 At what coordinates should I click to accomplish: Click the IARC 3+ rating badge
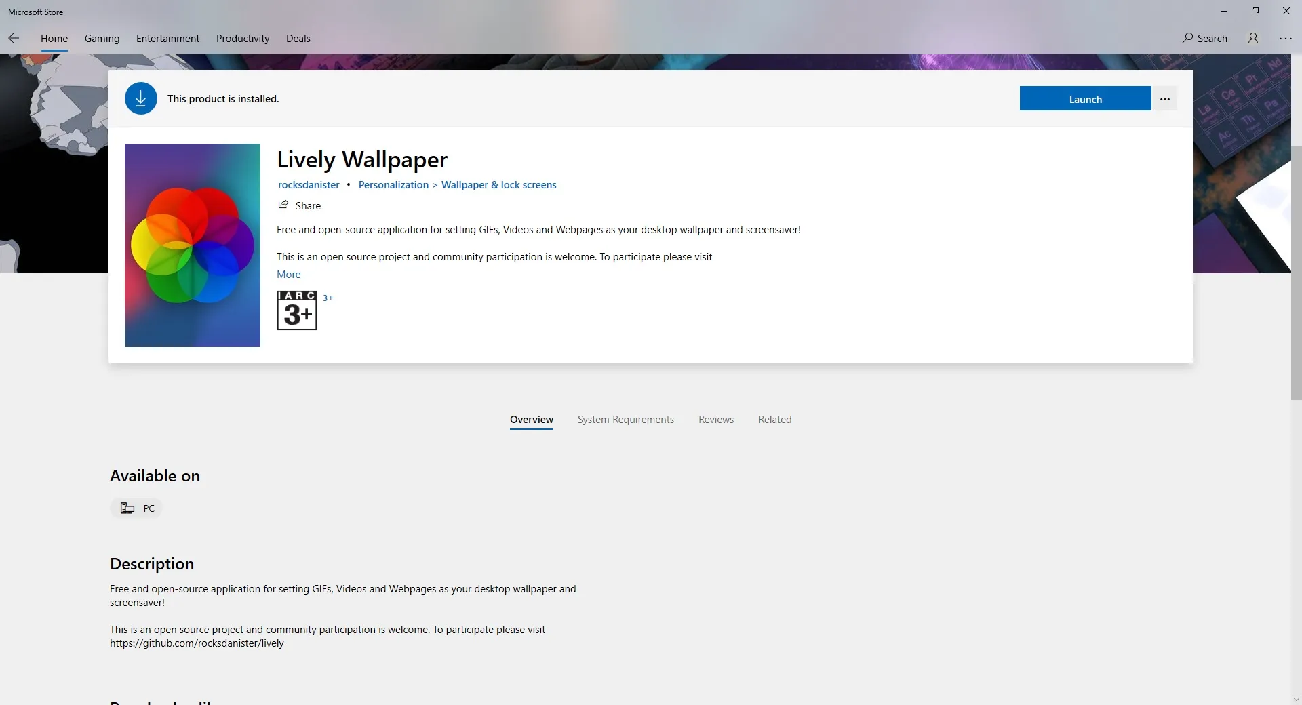click(x=297, y=310)
